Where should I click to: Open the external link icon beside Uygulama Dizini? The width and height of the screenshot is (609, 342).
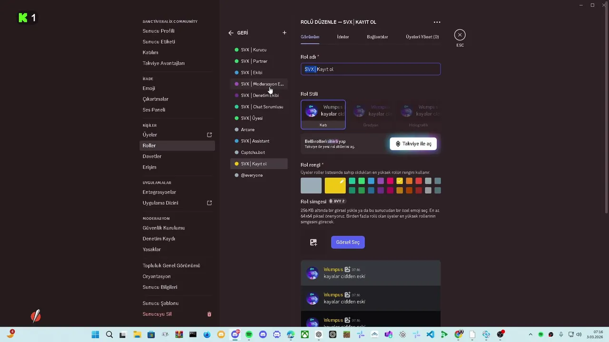[209, 203]
